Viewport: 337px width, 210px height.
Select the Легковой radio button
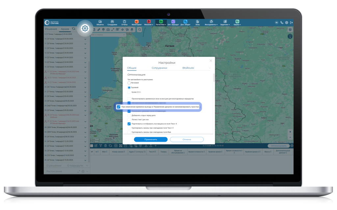[x=129, y=83]
